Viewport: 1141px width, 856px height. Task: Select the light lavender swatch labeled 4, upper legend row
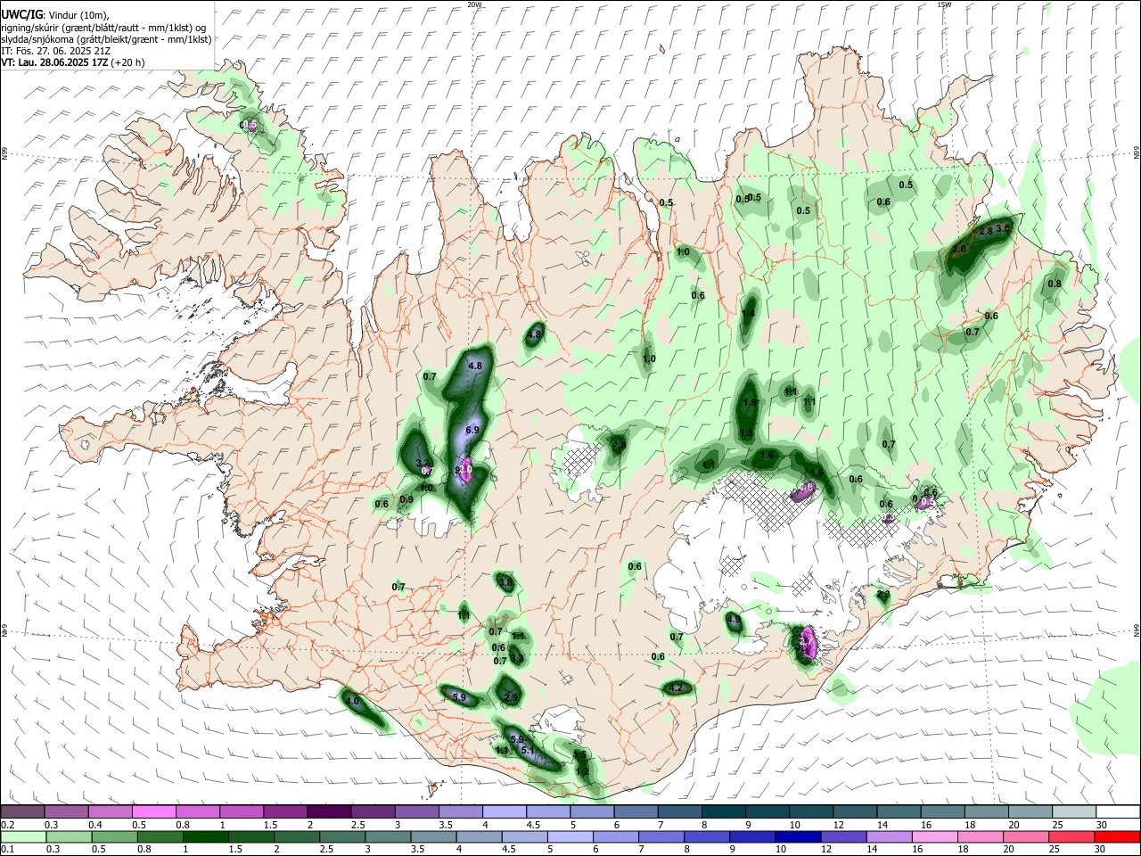[x=504, y=812]
